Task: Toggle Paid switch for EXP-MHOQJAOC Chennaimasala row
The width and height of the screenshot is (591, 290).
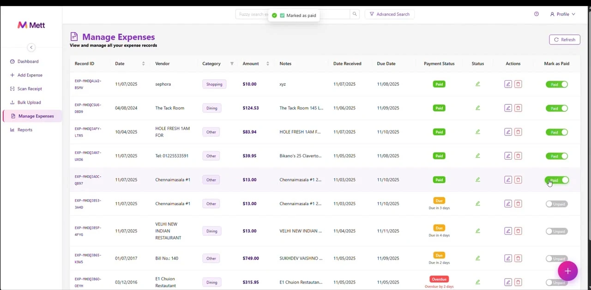Action: (557, 180)
